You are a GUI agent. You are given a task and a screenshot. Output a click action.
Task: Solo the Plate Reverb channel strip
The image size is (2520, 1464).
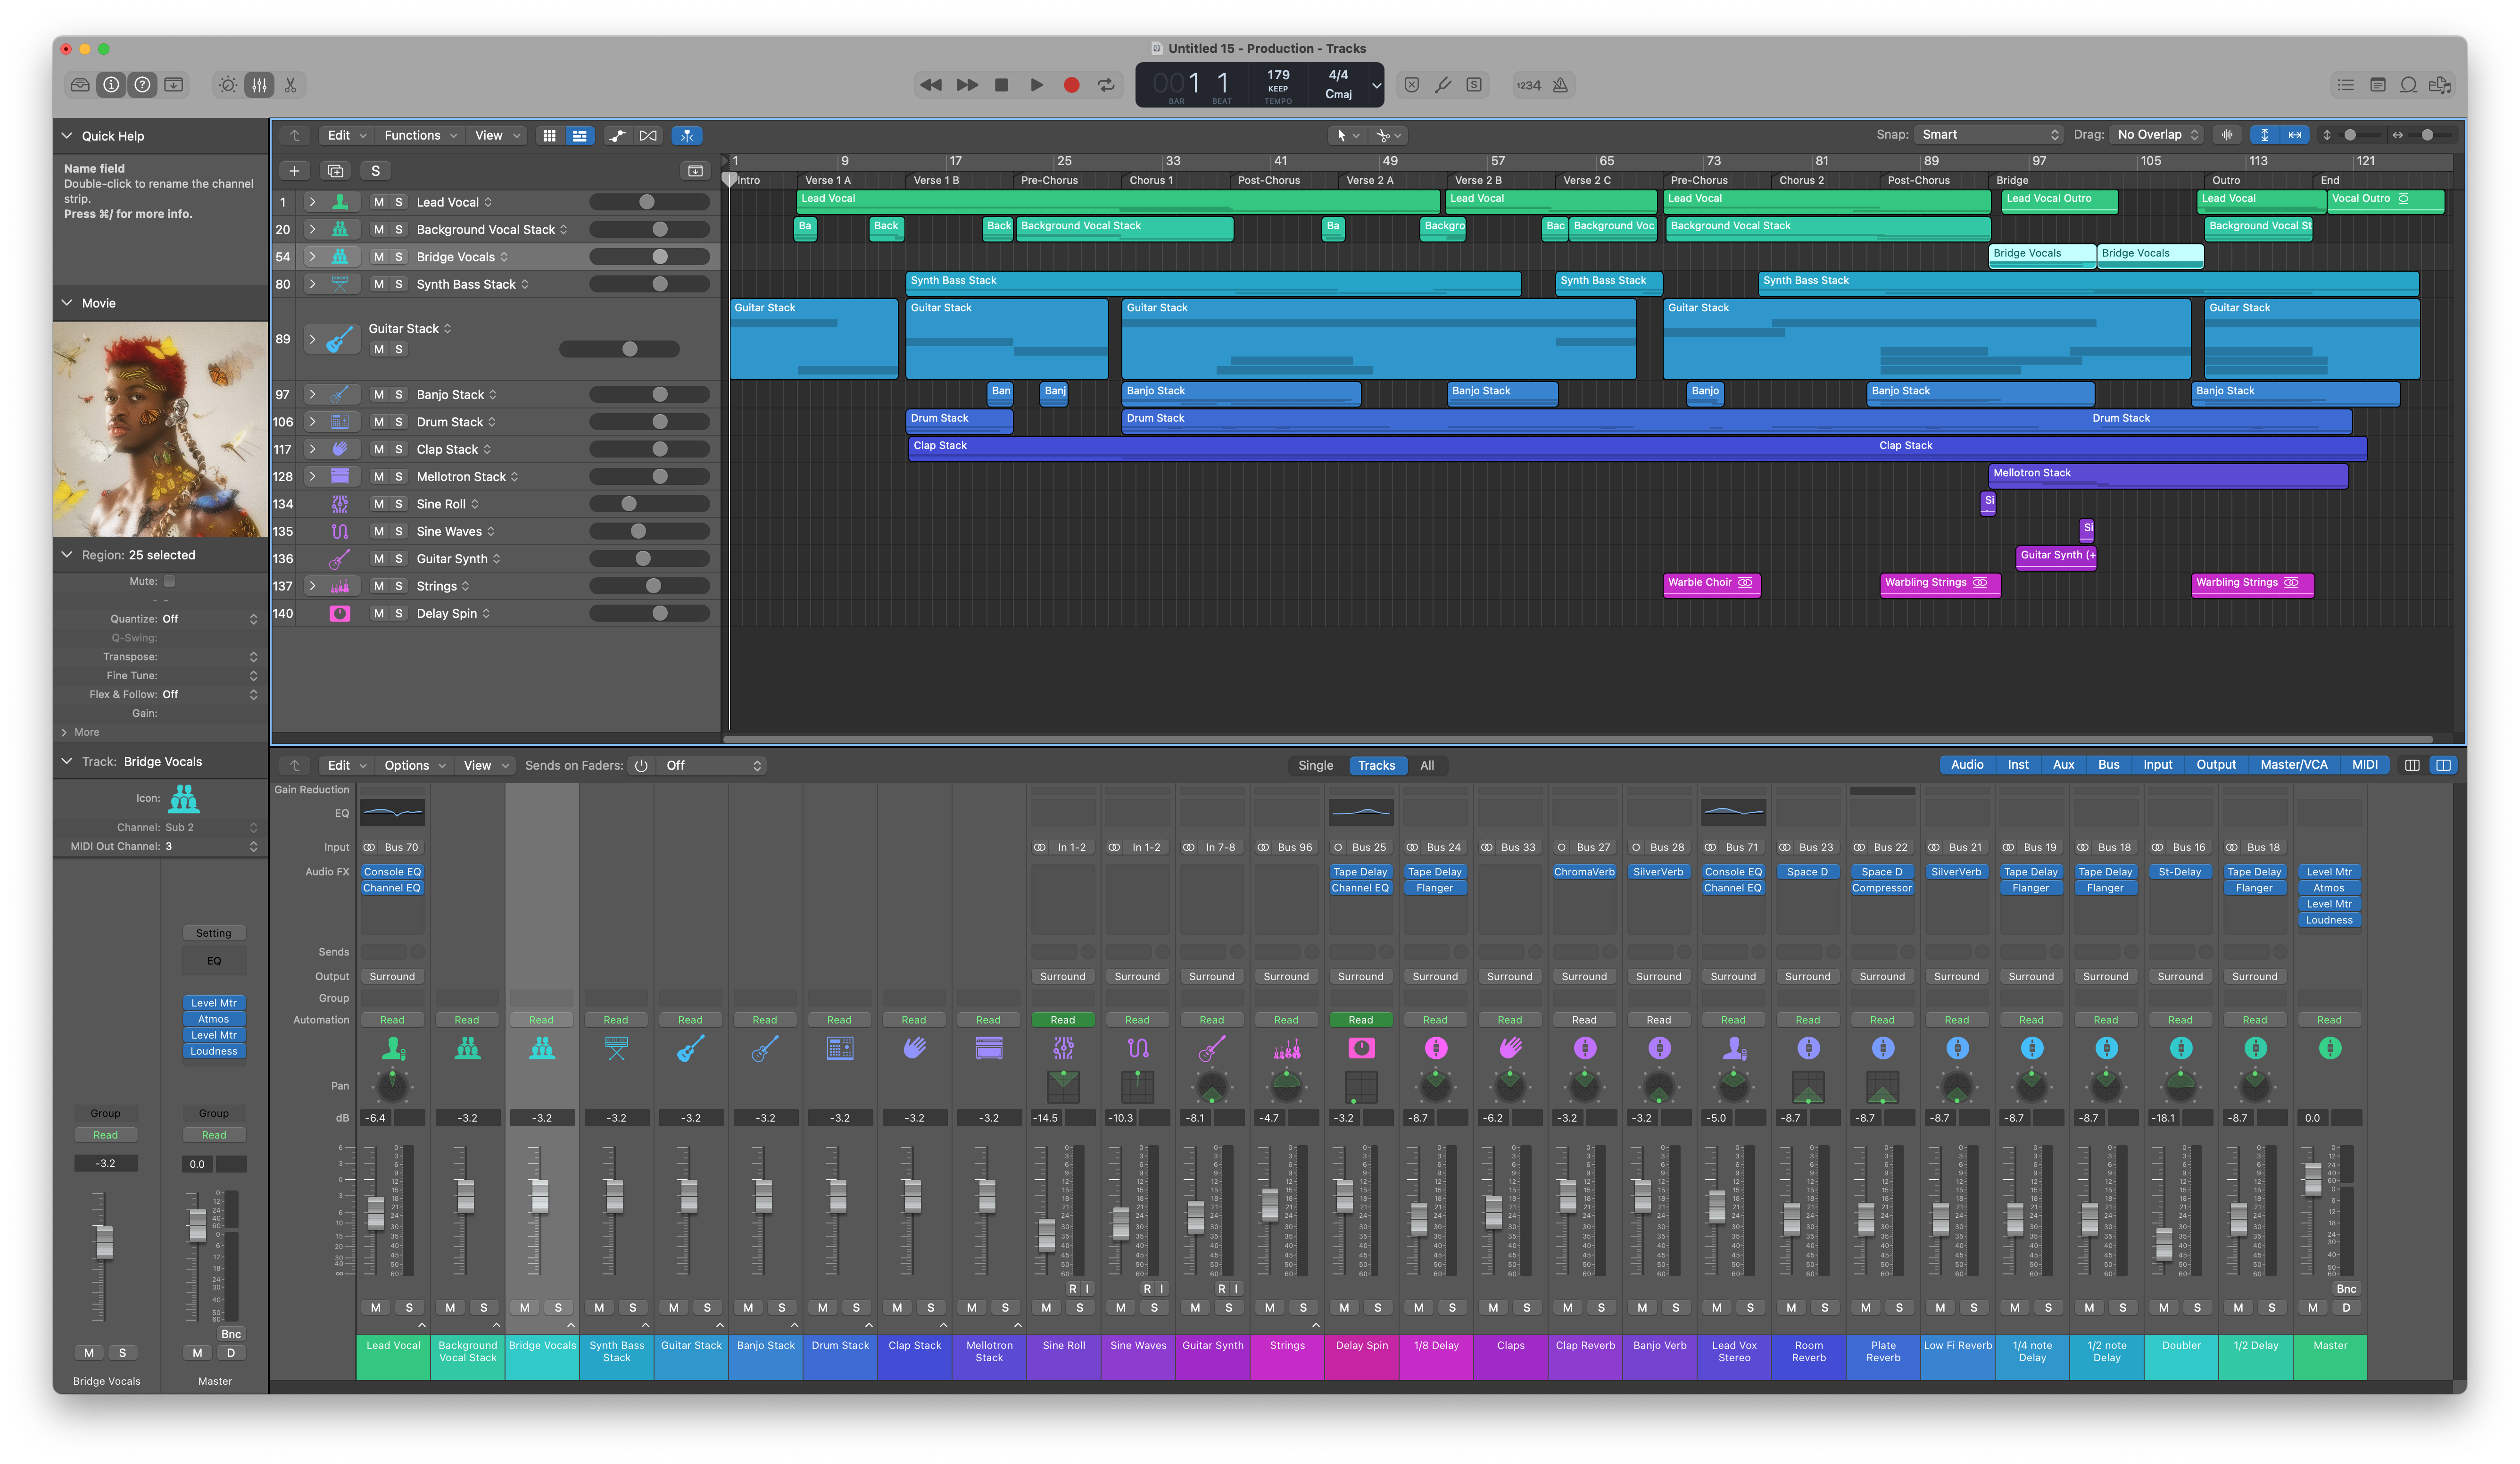1899,1307
